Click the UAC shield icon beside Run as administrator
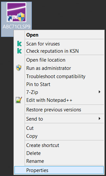106x176 pixels. point(19,68)
